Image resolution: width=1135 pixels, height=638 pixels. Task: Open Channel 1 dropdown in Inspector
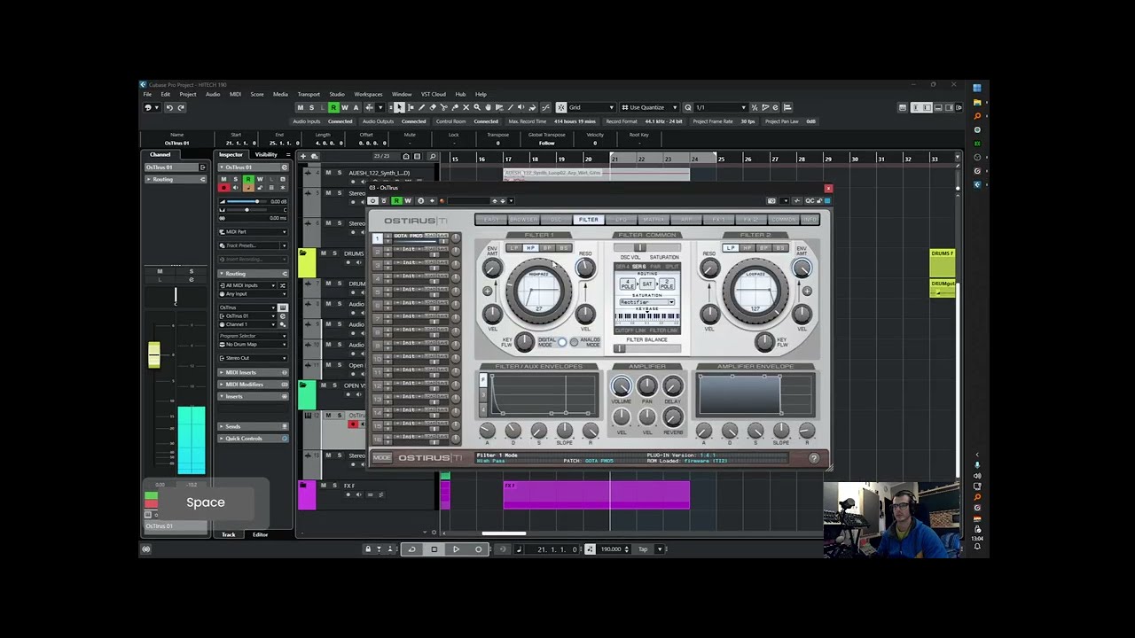[x=247, y=324]
